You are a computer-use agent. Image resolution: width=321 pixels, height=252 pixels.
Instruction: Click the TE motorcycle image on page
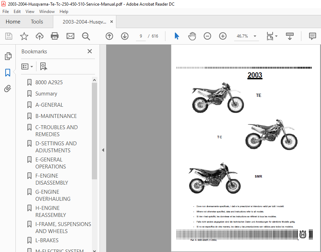(x=218, y=98)
